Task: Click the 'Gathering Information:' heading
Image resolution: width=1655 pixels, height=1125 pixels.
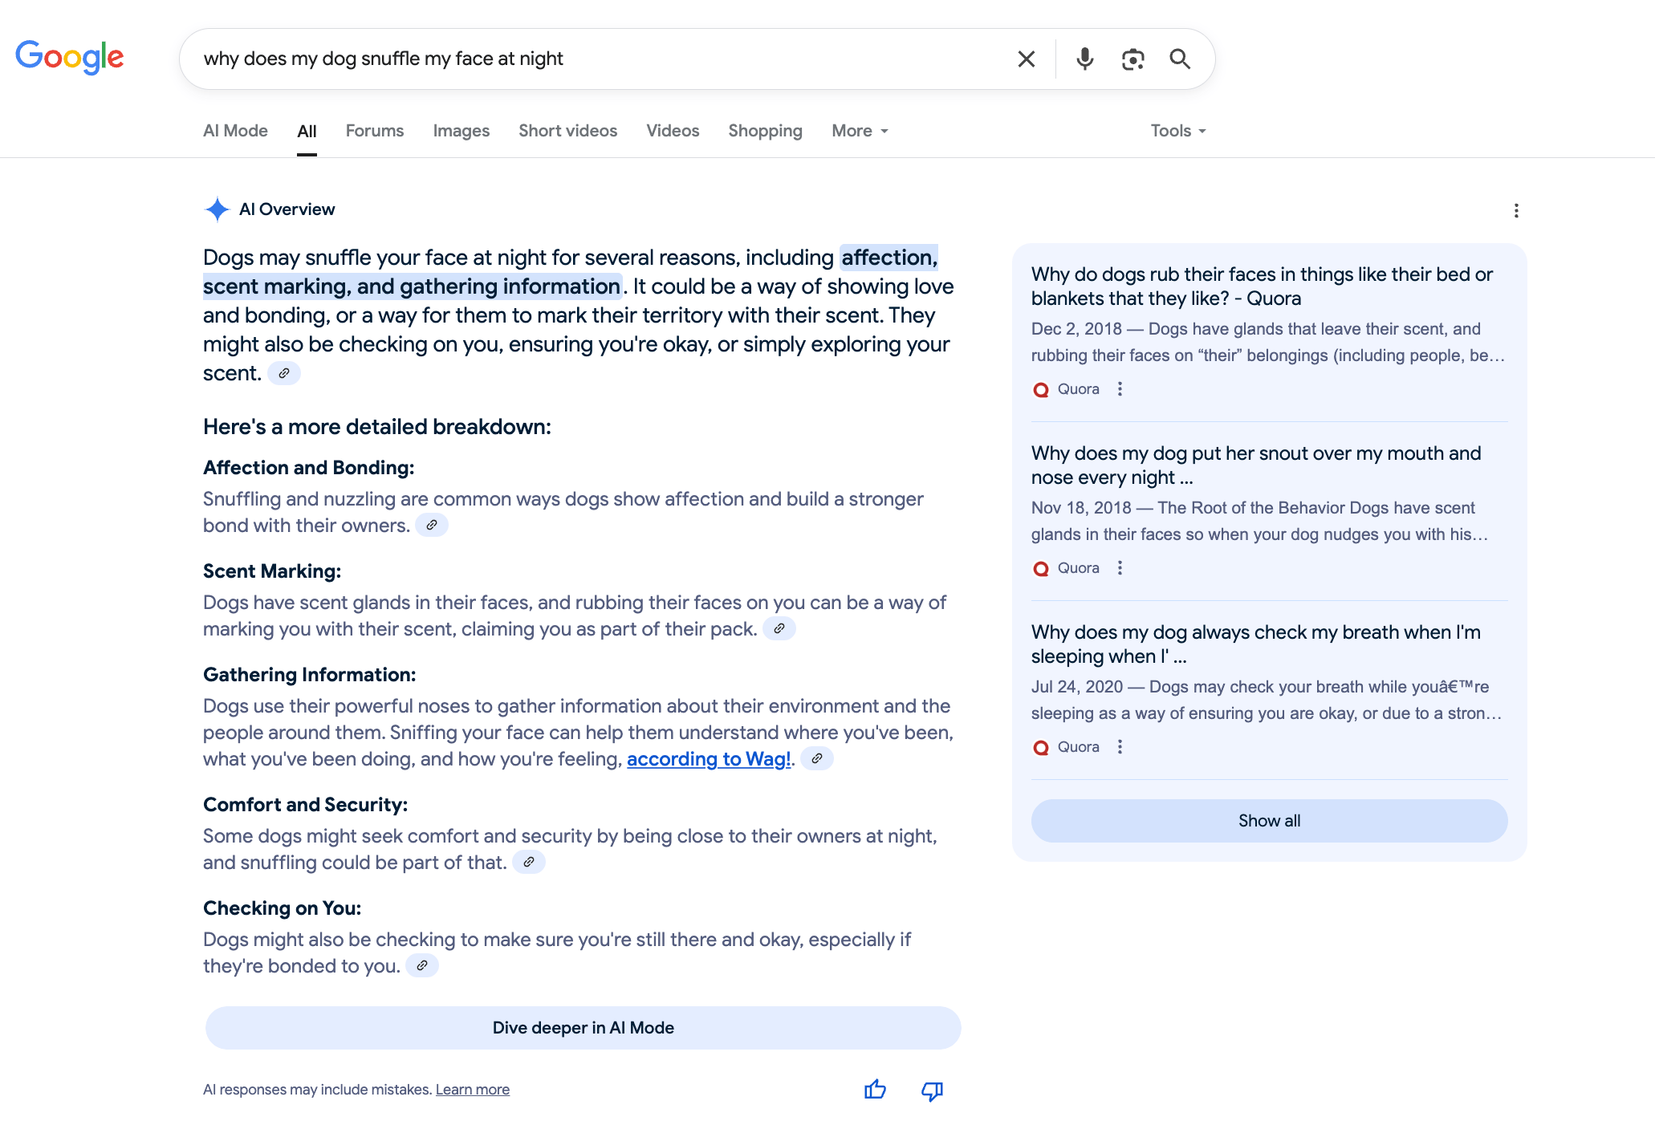Action: [x=310, y=675]
